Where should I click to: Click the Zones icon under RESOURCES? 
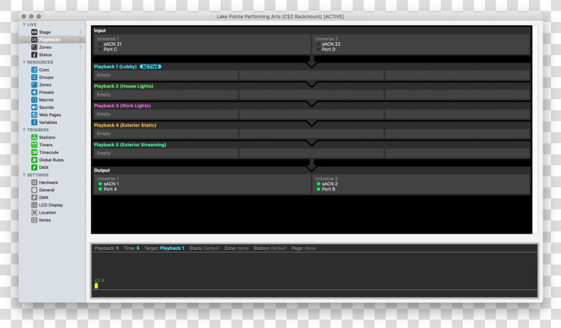coord(34,85)
